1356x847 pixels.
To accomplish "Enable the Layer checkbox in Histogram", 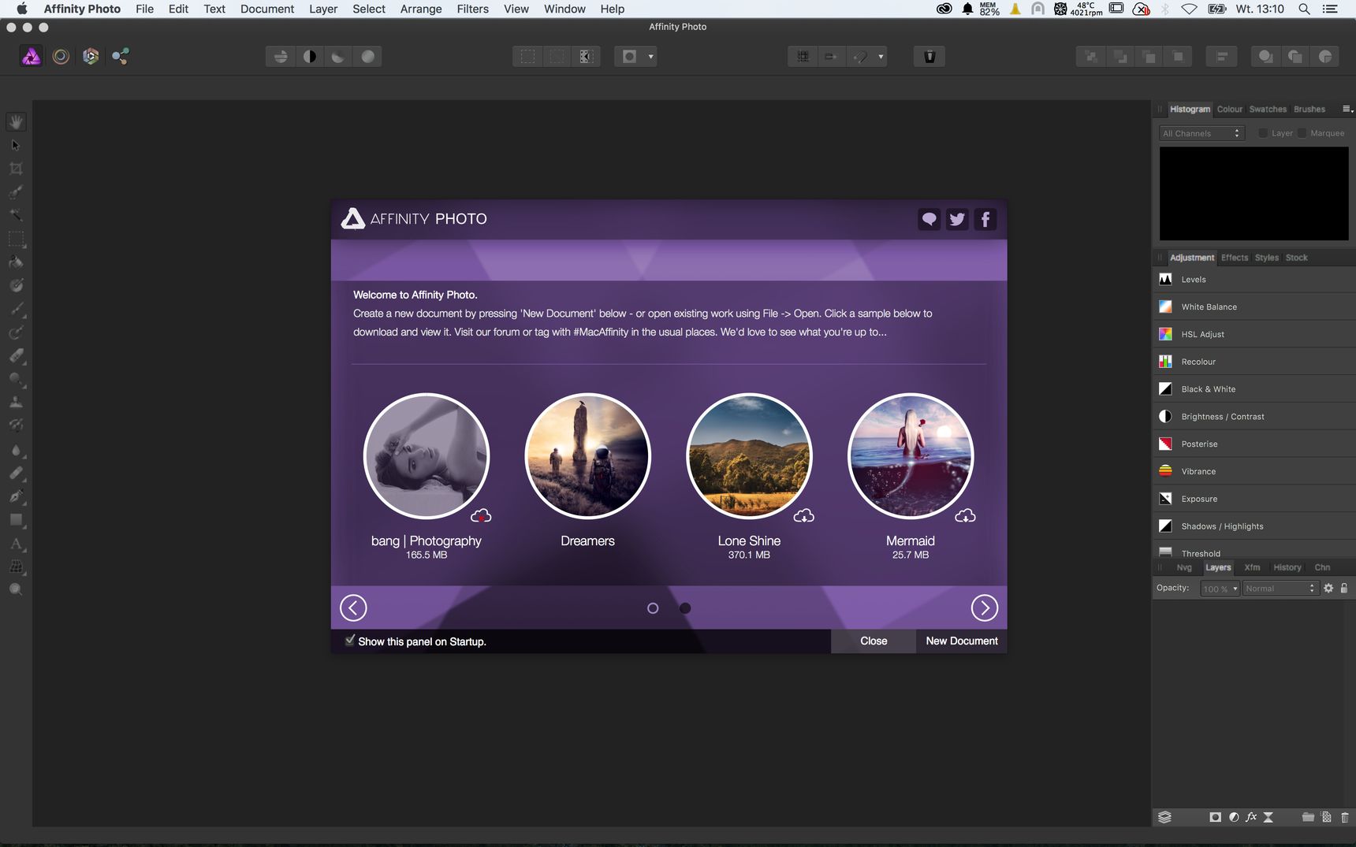I will (x=1263, y=133).
